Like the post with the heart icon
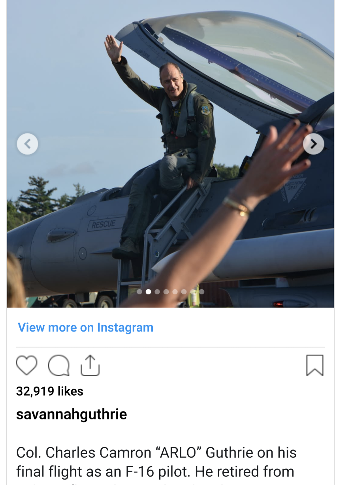 [x=26, y=365]
